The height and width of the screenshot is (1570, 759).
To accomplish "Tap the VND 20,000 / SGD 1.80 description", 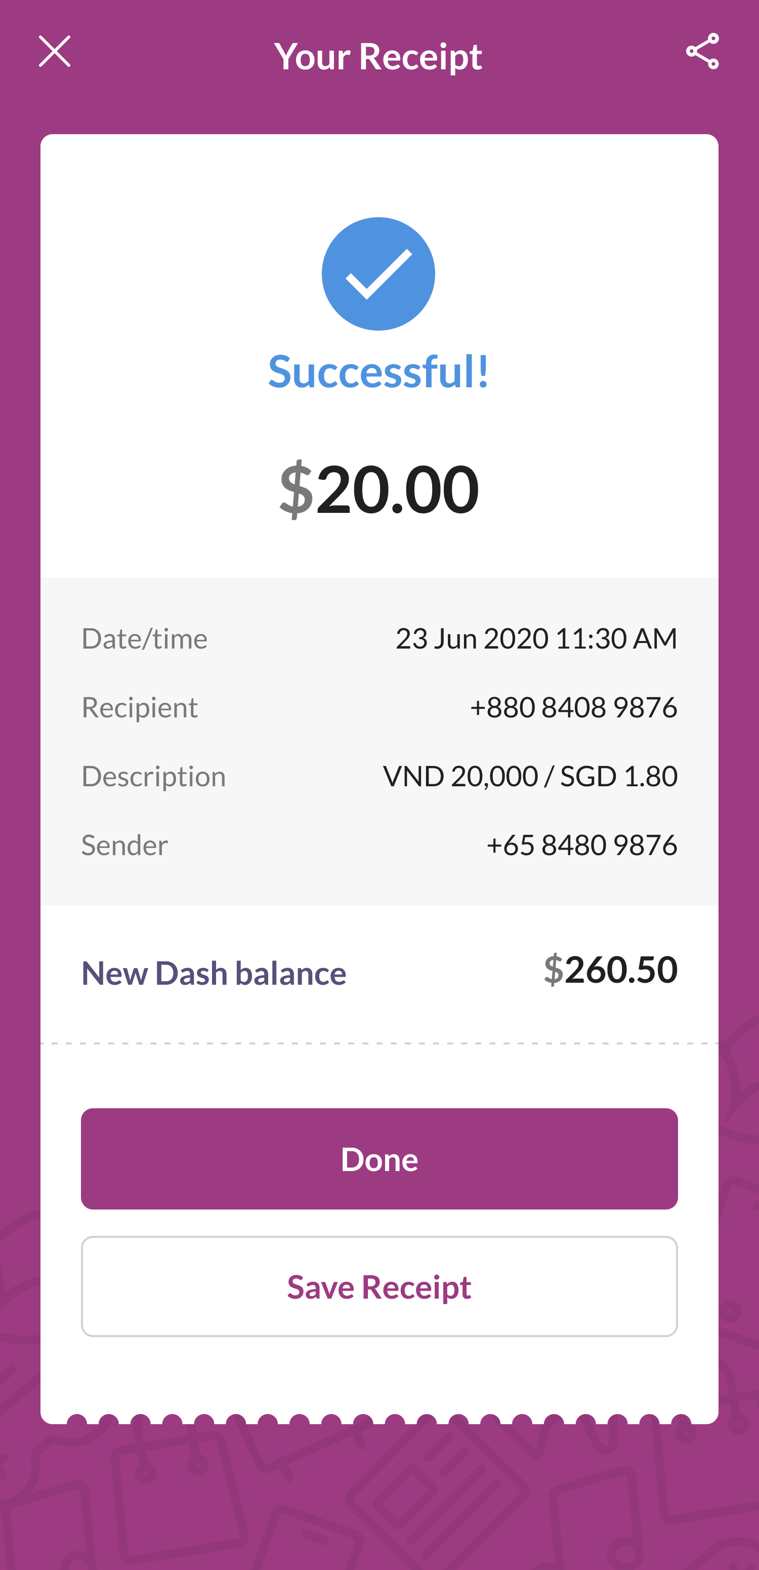I will click(x=530, y=776).
